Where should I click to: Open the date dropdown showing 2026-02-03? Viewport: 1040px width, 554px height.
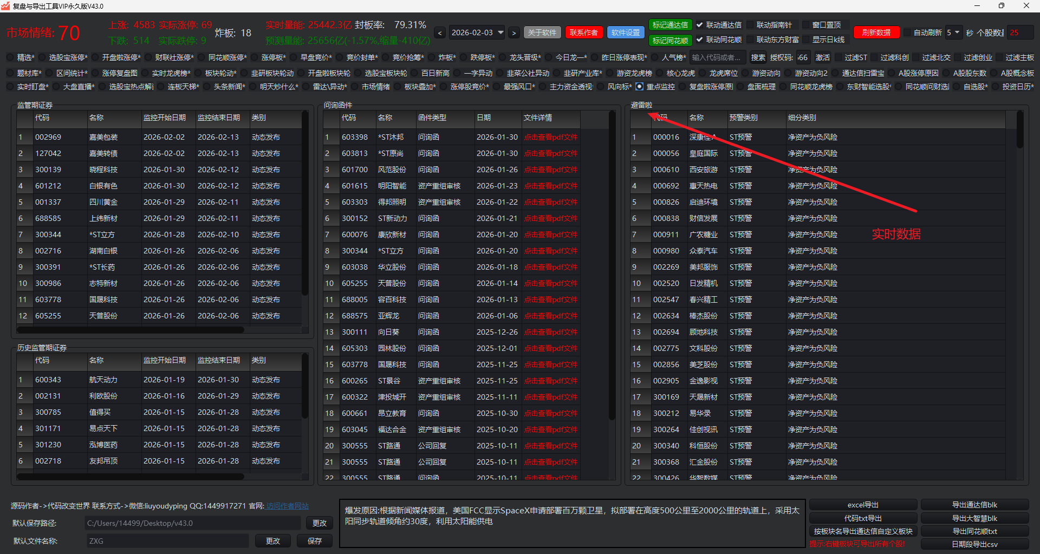(x=477, y=33)
